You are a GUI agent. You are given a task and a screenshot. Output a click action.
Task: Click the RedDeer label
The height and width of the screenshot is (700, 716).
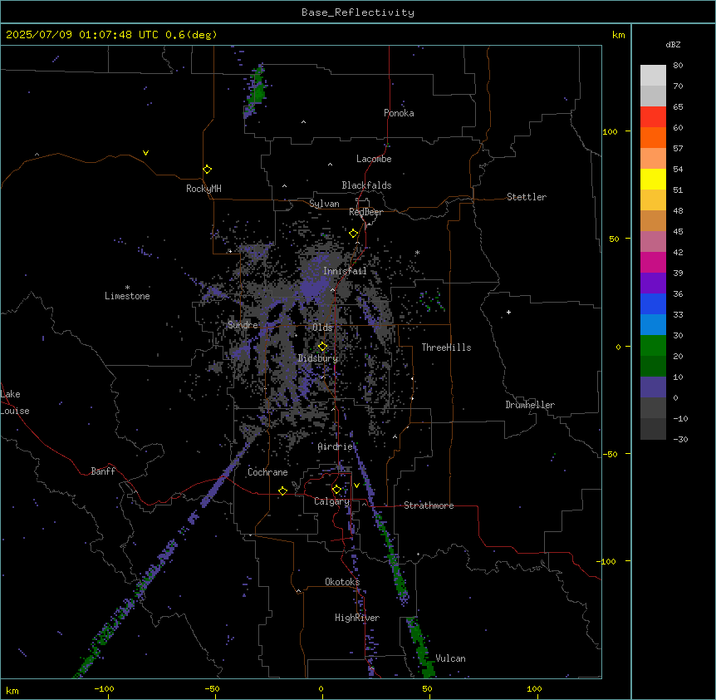(x=365, y=212)
